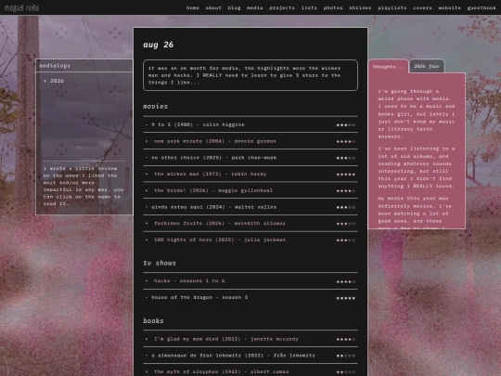Click the star rating for 100 nights of hero
Image resolution: width=501 pixels, height=376 pixels.
pyautogui.click(x=346, y=240)
